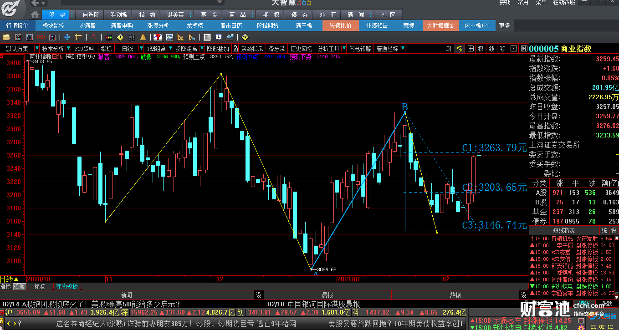Toggle 模板 under the chart
The height and width of the screenshot is (330, 619).
[19, 286]
